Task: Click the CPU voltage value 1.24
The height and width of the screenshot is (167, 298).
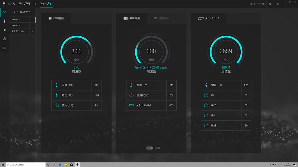Action: pos(97,95)
